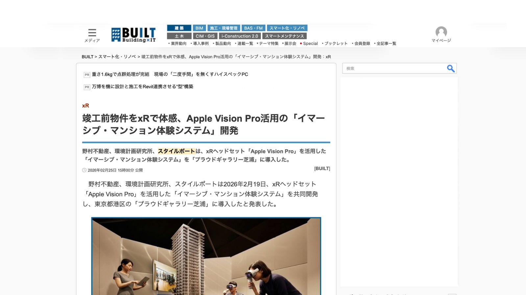The height and width of the screenshot is (295, 526).
Task: Switch to the BAS・FM tab
Action: [x=253, y=28]
